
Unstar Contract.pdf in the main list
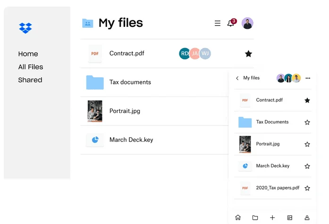pos(248,54)
